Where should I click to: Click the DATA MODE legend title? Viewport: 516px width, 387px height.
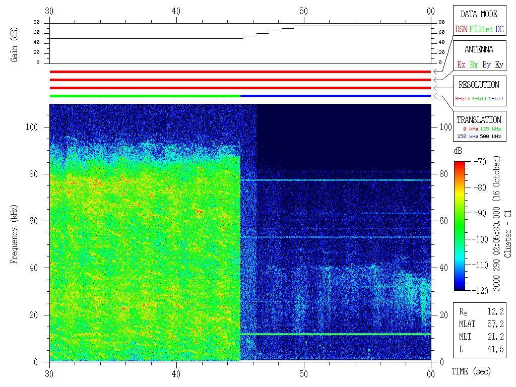(479, 14)
